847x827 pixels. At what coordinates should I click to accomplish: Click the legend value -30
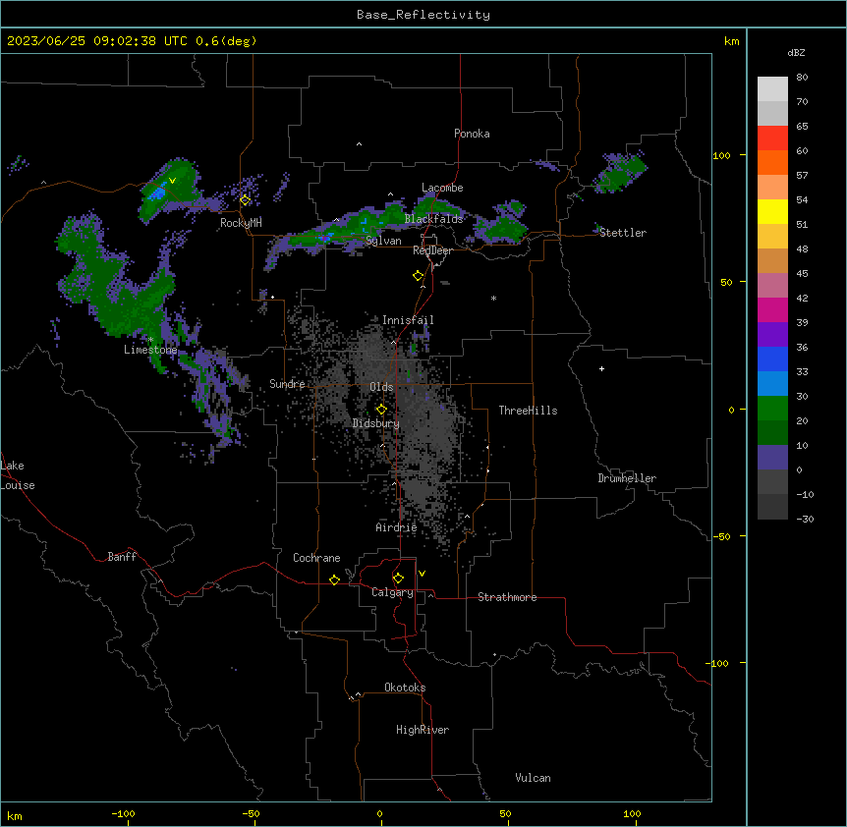[x=805, y=519]
